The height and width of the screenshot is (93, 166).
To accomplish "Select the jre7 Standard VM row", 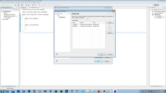I will click(89, 26).
